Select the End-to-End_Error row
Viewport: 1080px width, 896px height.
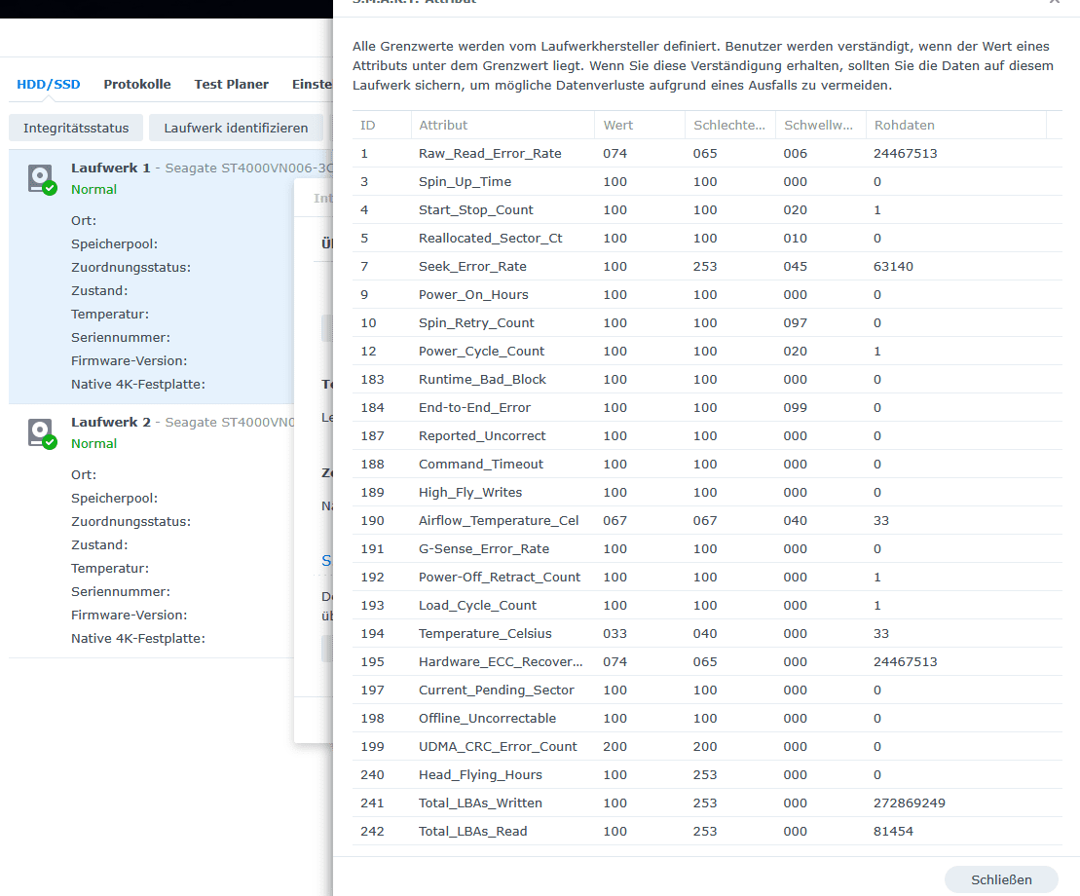click(707, 407)
